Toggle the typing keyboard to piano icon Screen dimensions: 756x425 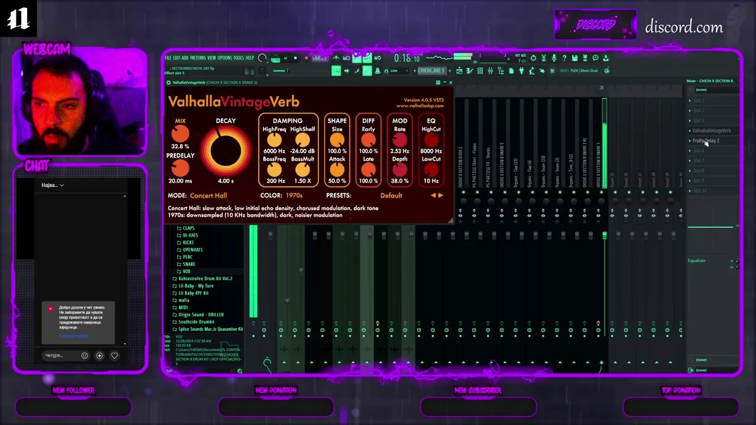[336, 70]
